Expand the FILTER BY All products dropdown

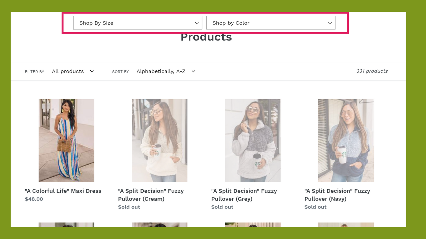pos(73,71)
